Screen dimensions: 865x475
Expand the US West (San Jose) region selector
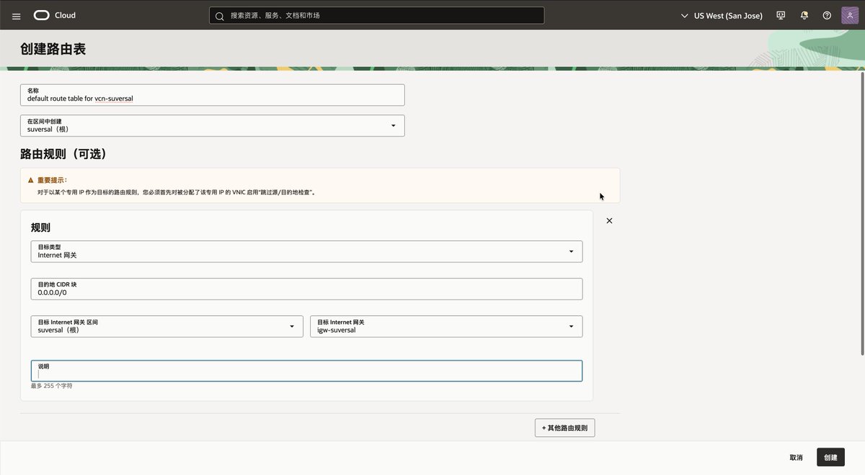[722, 15]
